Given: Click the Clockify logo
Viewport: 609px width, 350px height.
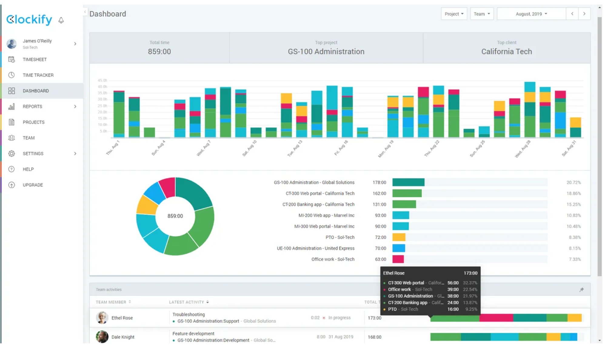Looking at the screenshot, I should pyautogui.click(x=29, y=20).
